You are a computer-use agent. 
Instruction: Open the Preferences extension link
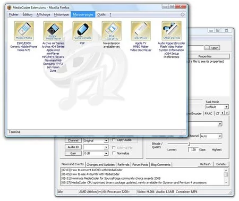coord(172,57)
